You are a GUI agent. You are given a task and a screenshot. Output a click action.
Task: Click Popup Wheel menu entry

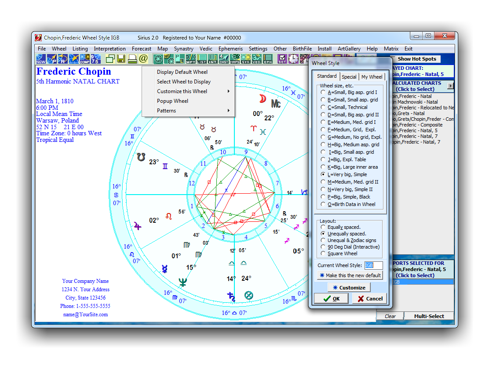click(188, 101)
